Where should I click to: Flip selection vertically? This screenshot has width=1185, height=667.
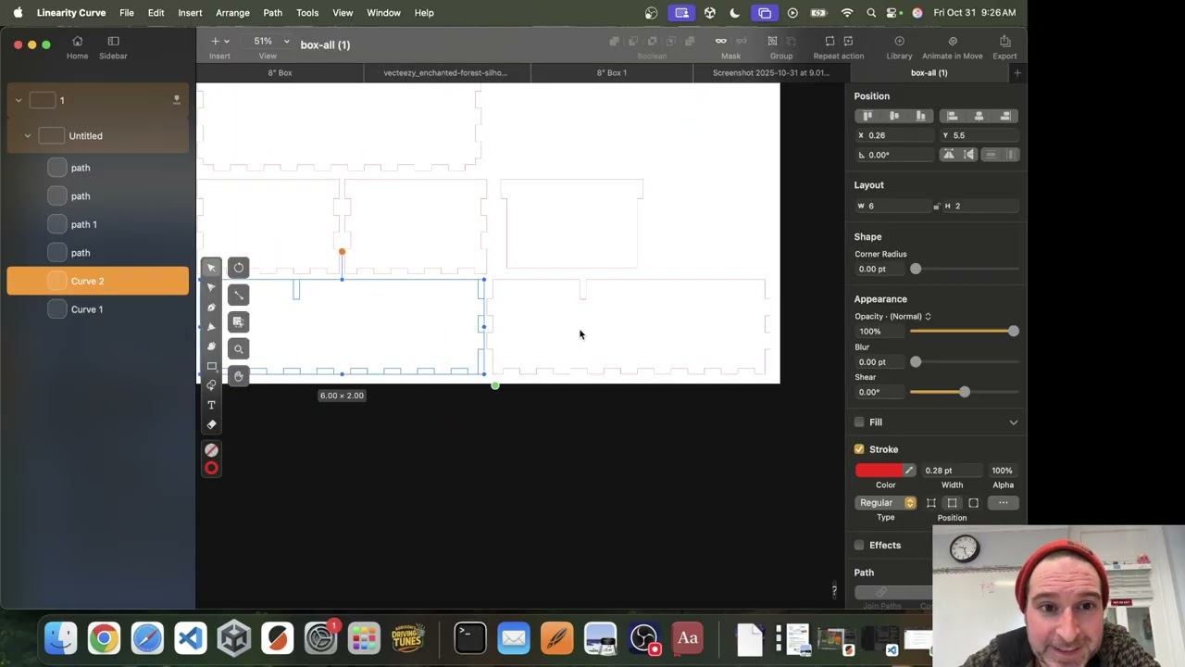point(968,155)
